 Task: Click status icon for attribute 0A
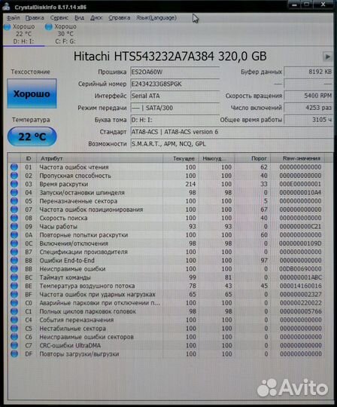(14, 235)
